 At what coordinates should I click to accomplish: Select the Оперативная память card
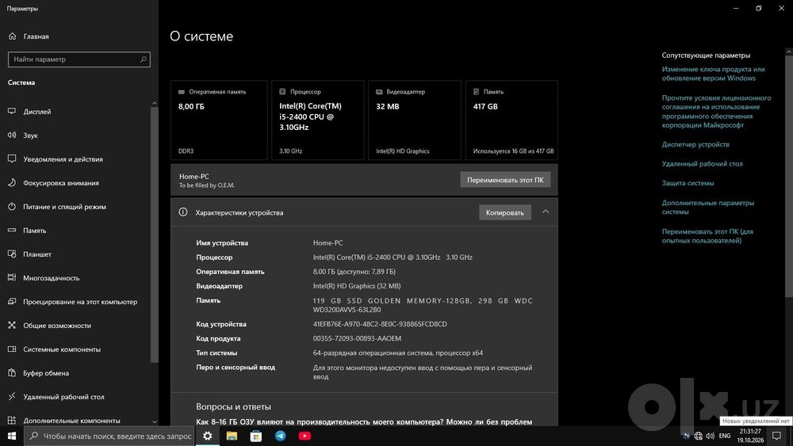click(x=219, y=120)
